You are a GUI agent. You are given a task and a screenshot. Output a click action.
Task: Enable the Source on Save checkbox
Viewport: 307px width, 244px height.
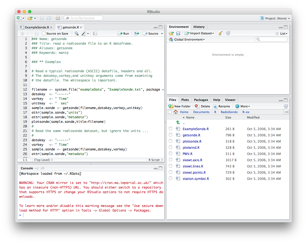click(44, 34)
